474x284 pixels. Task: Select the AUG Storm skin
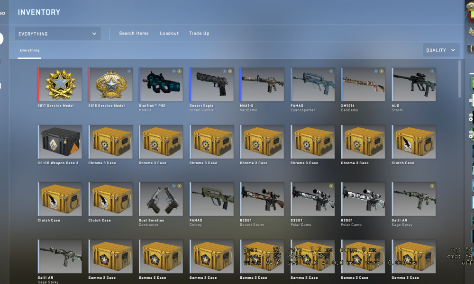coord(414,85)
